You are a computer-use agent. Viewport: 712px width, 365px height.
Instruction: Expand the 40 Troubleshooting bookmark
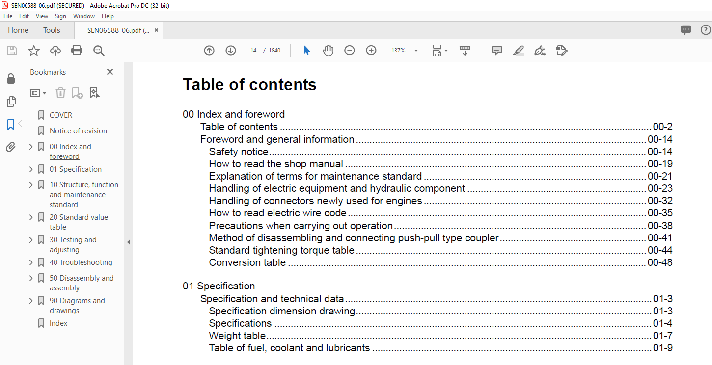[x=31, y=262]
